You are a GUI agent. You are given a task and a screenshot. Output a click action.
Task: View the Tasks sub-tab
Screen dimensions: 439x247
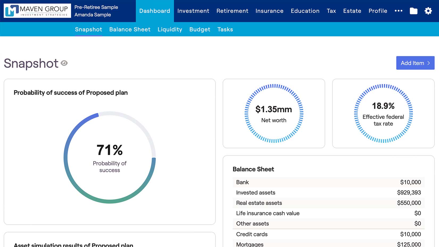tap(225, 29)
